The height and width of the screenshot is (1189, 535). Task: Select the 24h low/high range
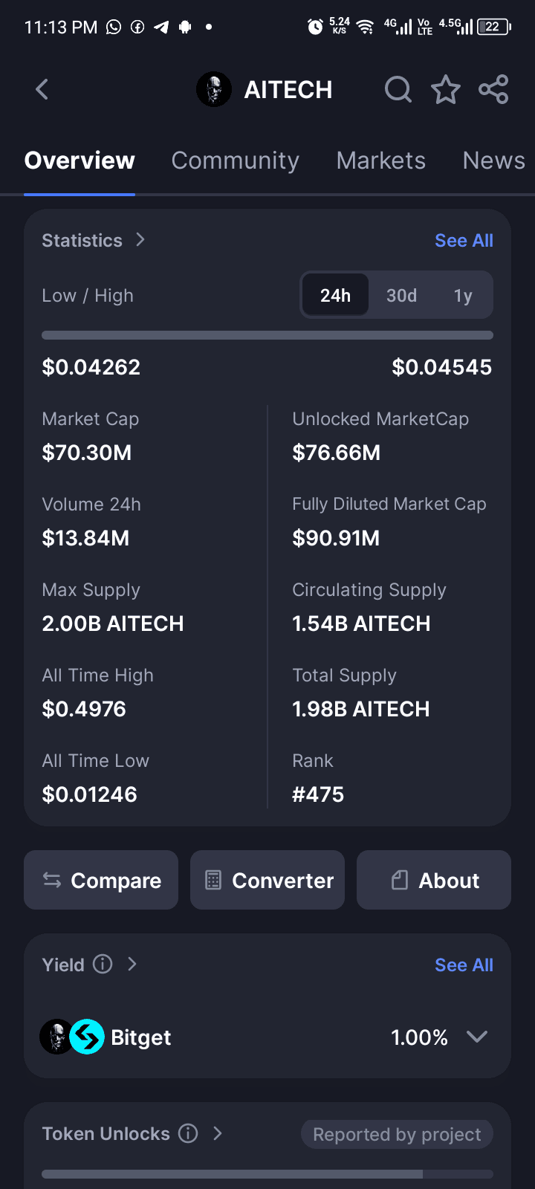[x=335, y=296]
